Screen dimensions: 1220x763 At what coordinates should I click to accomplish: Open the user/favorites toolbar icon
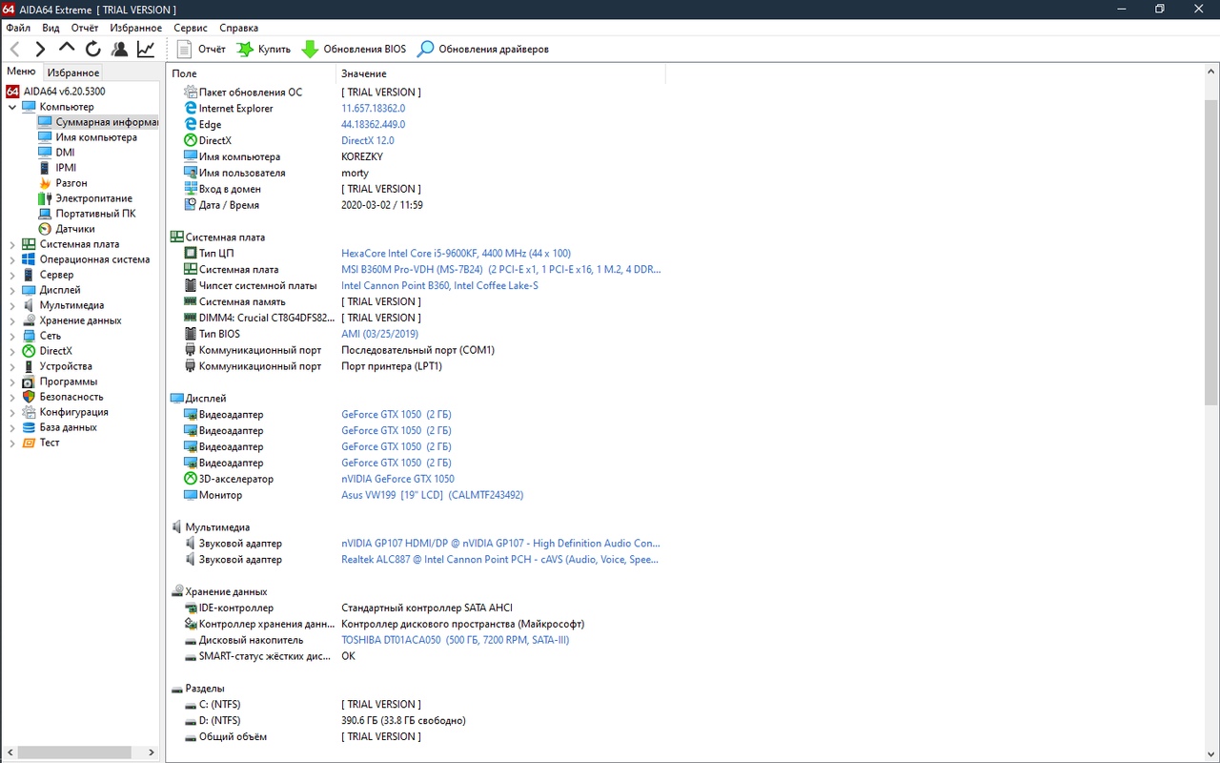(x=119, y=49)
